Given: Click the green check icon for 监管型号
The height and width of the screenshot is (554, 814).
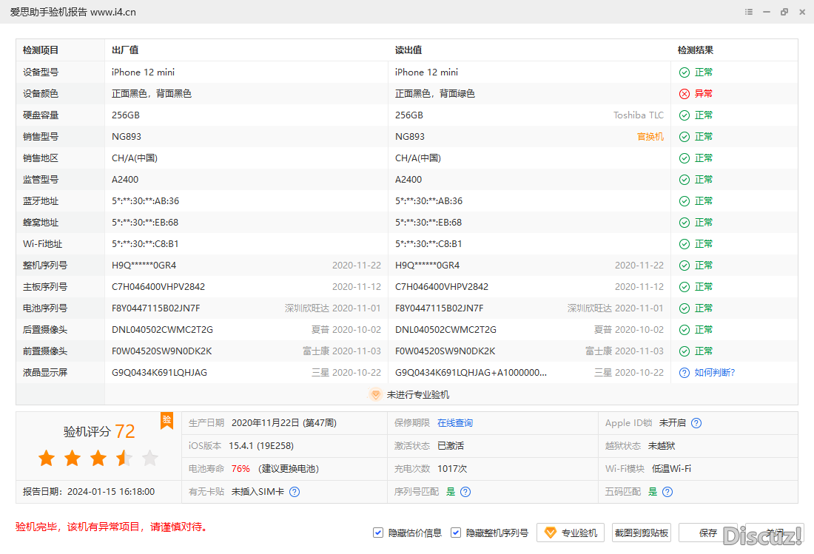Looking at the screenshot, I should tap(684, 180).
